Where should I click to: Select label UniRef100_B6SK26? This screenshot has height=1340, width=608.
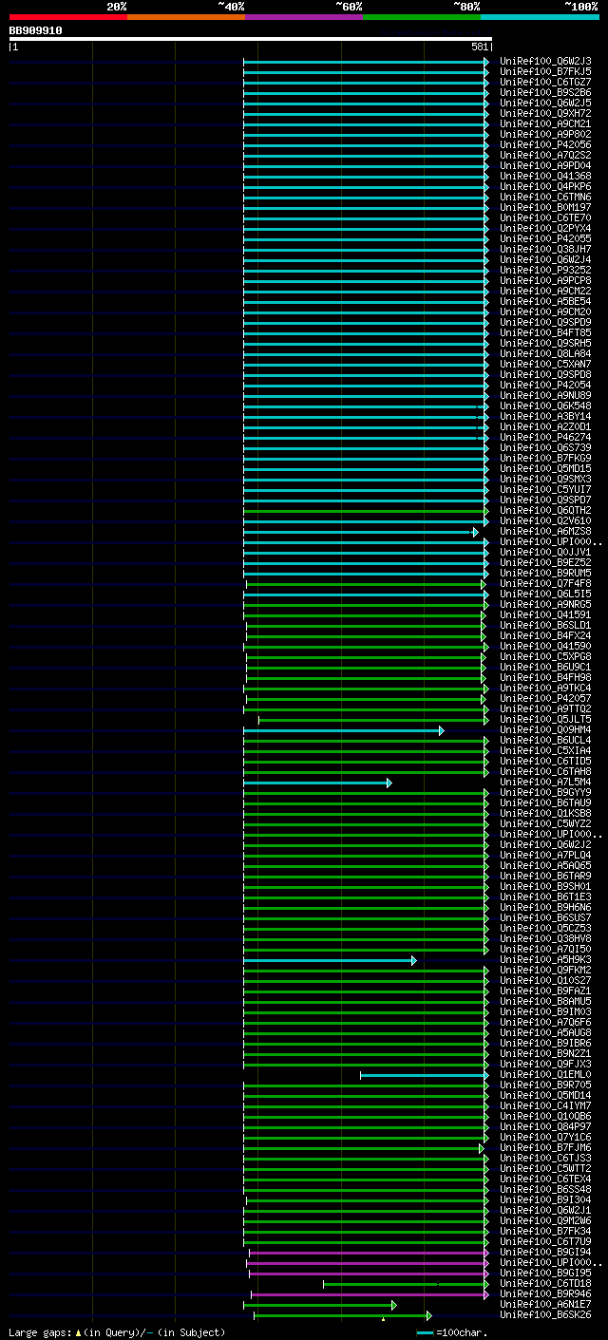[x=545, y=1314]
